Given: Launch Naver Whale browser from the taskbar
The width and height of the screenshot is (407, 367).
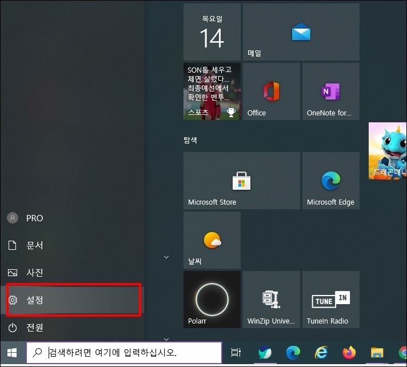Looking at the screenshot, I should 265,353.
